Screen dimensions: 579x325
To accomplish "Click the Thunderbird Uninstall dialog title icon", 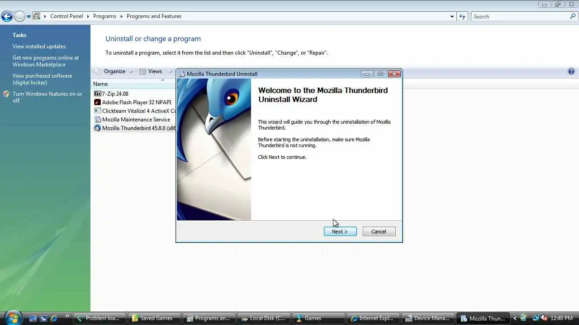I will click(x=182, y=74).
